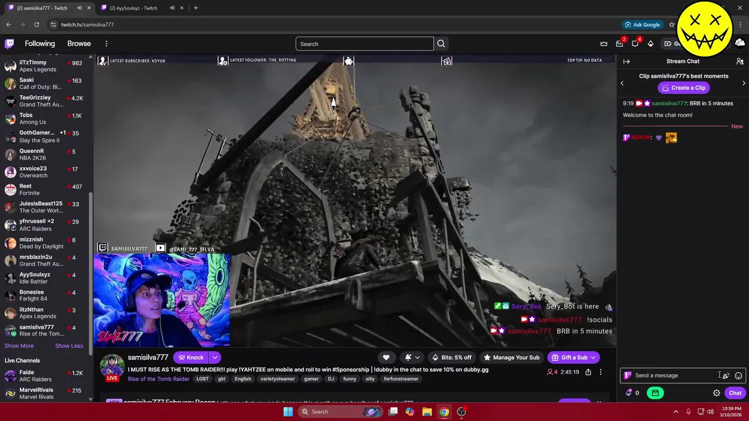The height and width of the screenshot is (421, 749).
Task: Click the LGBT stream tag
Action: pos(202,379)
